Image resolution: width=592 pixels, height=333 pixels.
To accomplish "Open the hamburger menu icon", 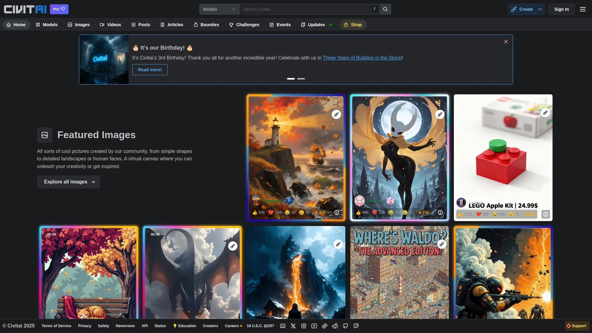I will point(583,9).
